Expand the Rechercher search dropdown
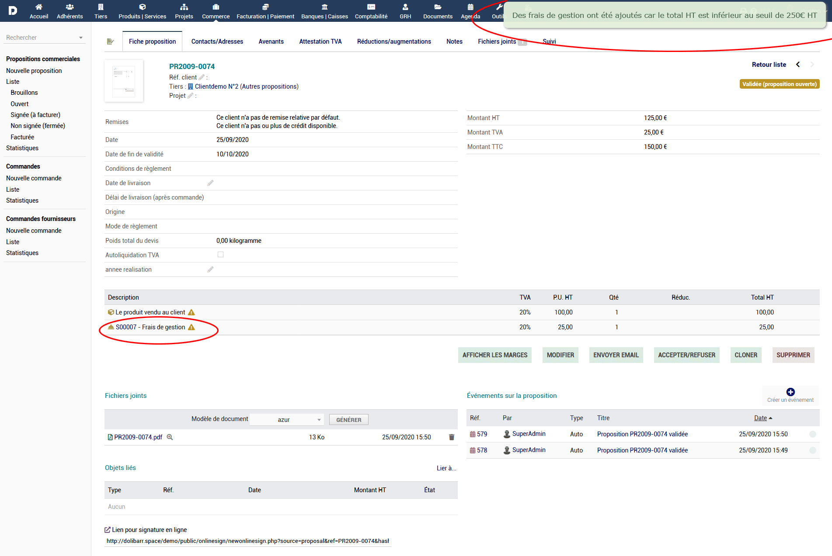Image resolution: width=832 pixels, height=556 pixels. pos(81,38)
